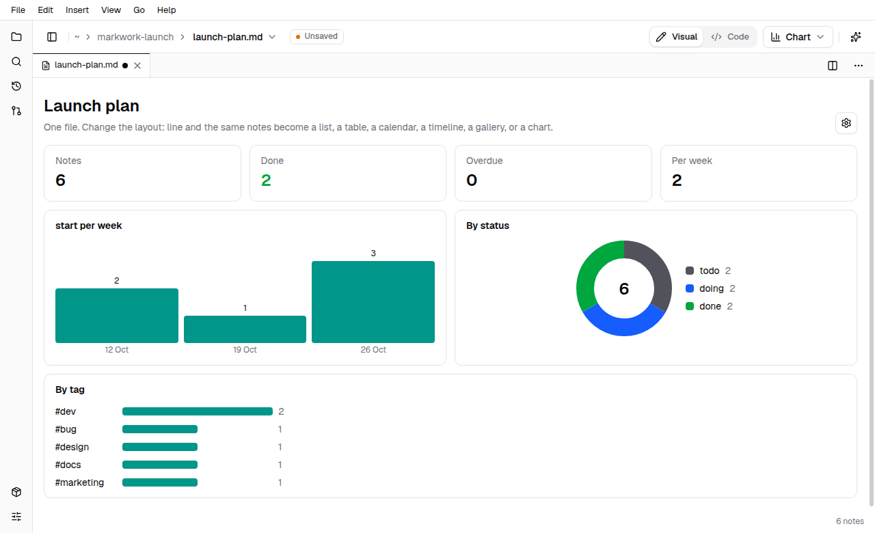Click the #bug tag row label
The width and height of the screenshot is (875, 533).
coord(66,429)
